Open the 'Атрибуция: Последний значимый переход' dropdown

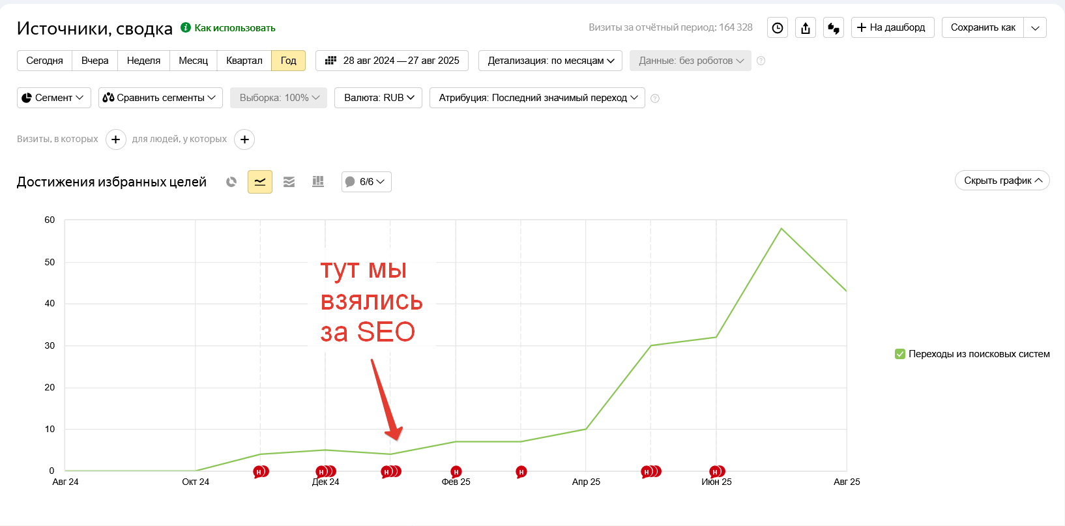[x=537, y=98]
